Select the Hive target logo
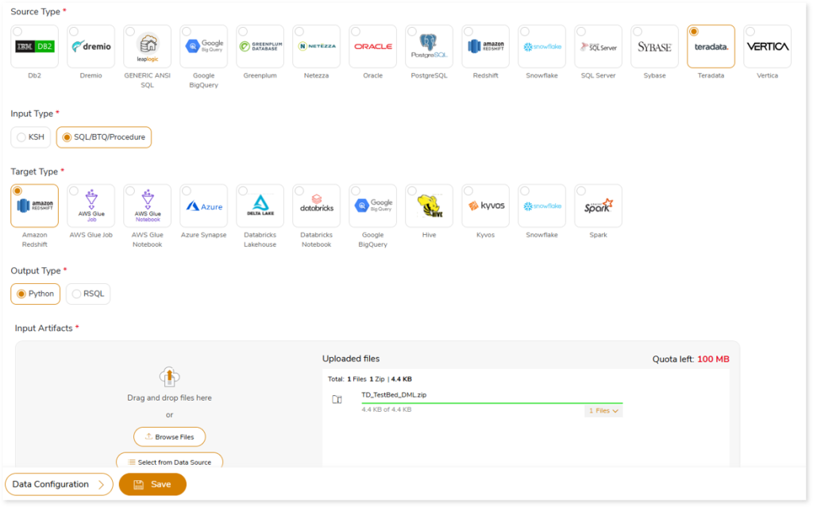Image resolution: width=813 pixels, height=507 pixels. click(429, 206)
